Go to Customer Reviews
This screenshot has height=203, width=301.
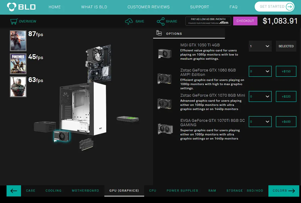coord(148,7)
